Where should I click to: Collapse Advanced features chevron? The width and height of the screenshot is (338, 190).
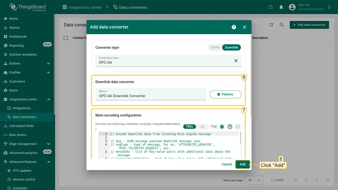click(49, 162)
